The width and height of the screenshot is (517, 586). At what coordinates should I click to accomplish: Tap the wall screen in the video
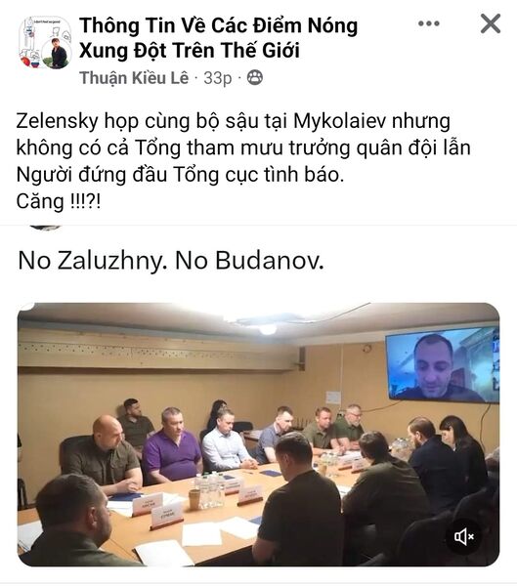coord(442,364)
